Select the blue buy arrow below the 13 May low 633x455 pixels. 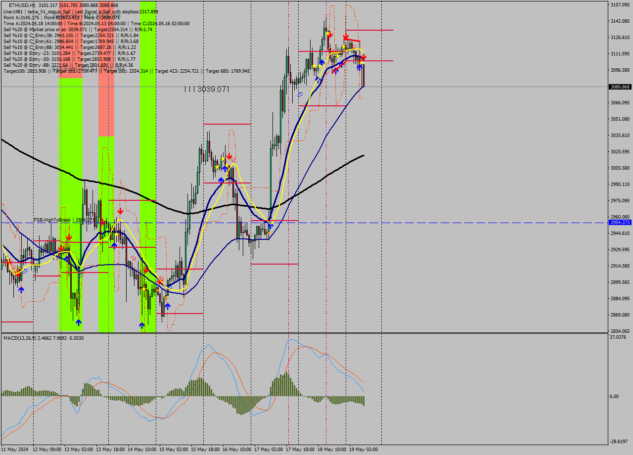(79, 323)
